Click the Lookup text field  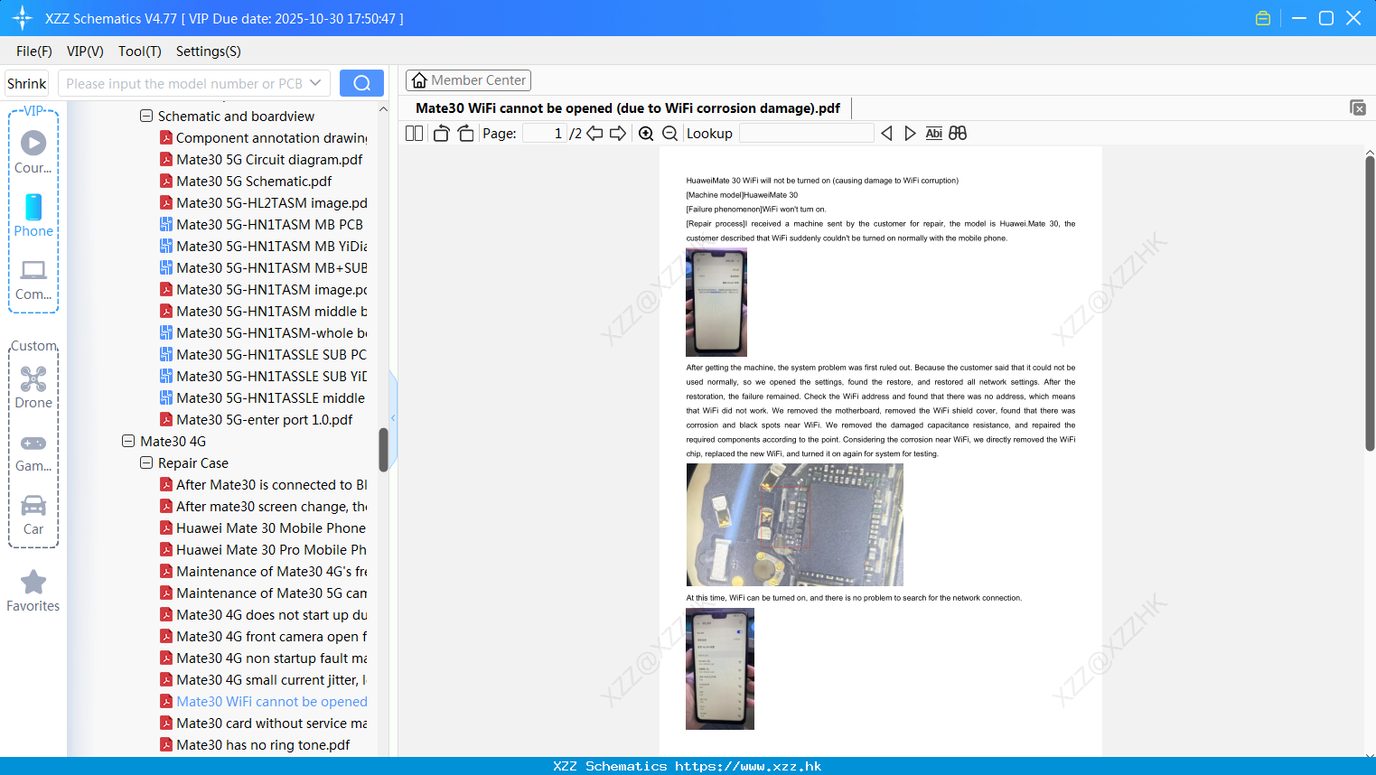(x=807, y=134)
